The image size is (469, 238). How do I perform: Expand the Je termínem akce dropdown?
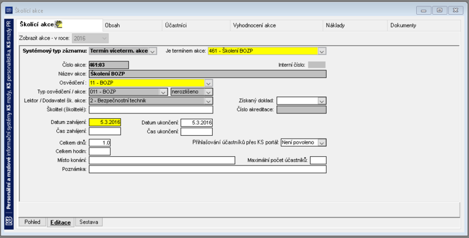(x=321, y=51)
